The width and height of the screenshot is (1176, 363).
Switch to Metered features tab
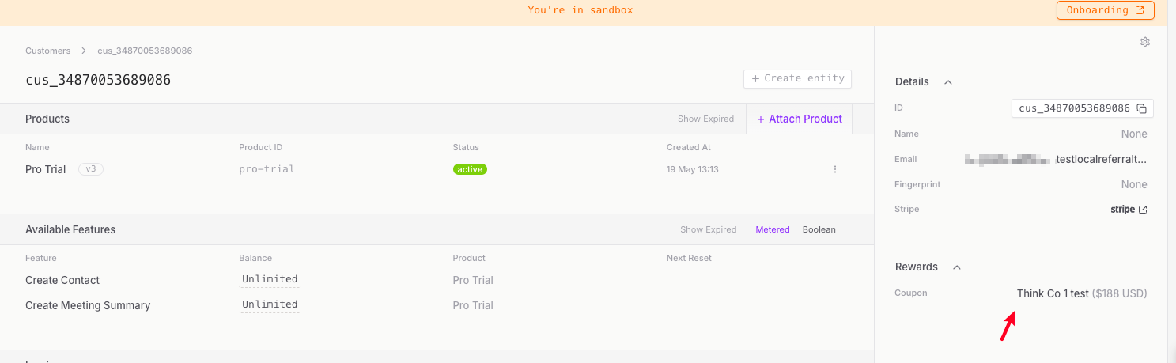click(x=772, y=230)
